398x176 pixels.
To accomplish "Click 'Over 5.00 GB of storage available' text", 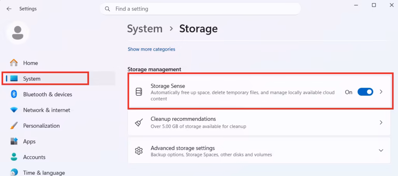I will [198, 126].
